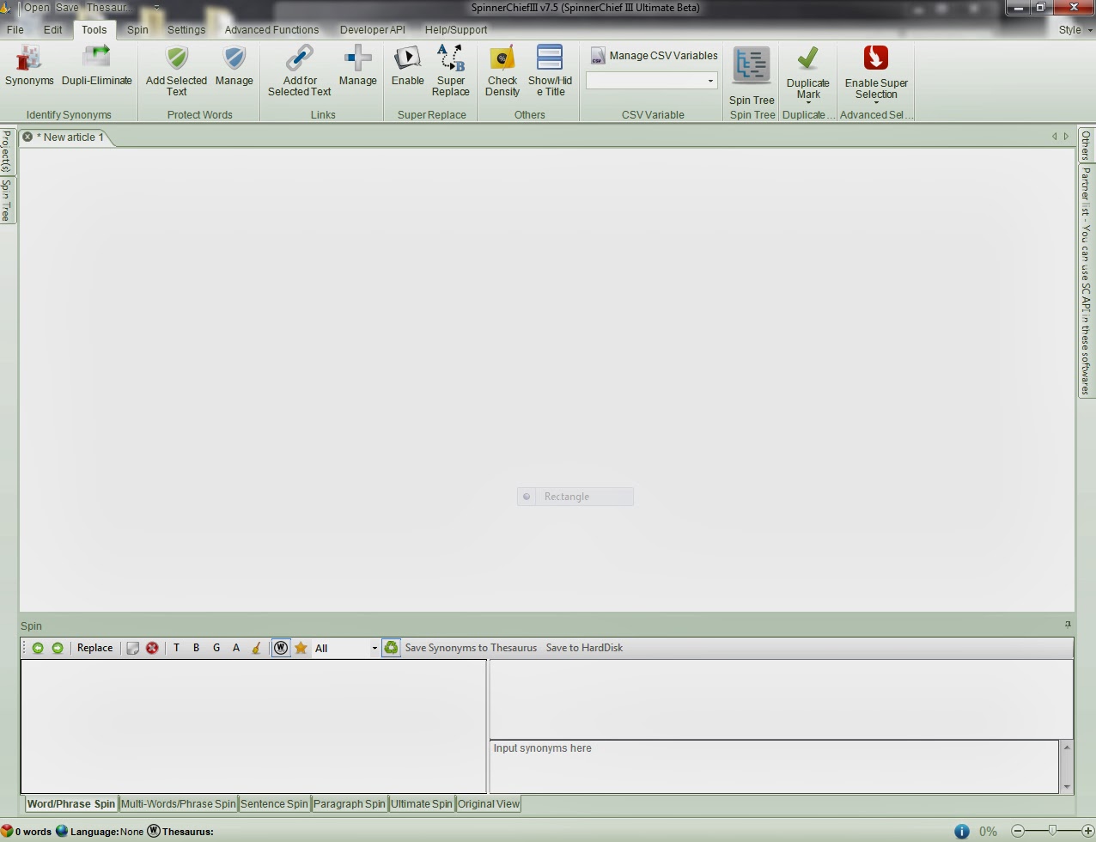The height and width of the screenshot is (842, 1096).
Task: Click the B button in Spin toolbar
Action: tap(196, 648)
